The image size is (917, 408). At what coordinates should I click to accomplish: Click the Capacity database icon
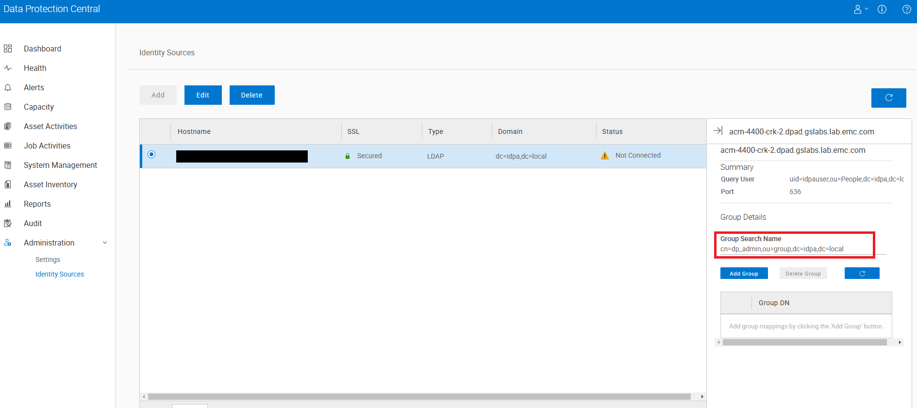[x=8, y=107]
